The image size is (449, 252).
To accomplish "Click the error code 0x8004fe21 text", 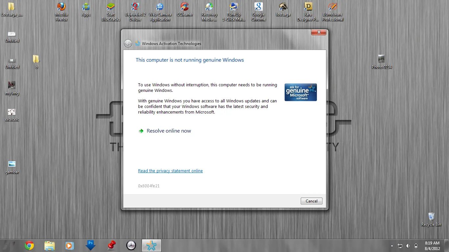I will coord(149,186).
